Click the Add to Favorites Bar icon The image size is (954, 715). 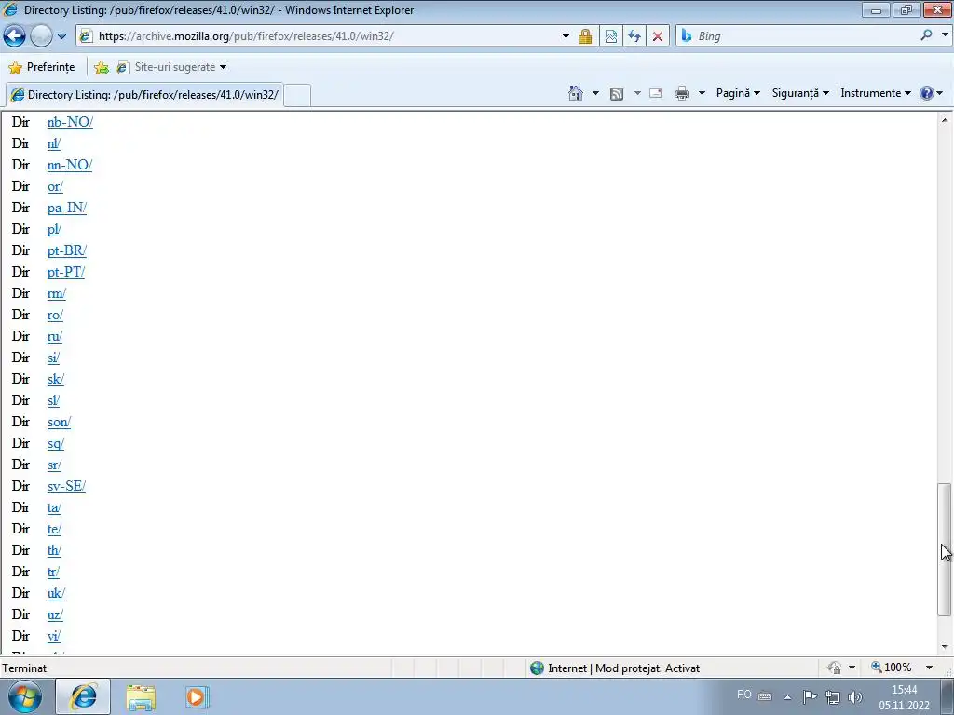(101, 67)
